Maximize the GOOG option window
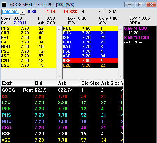 pyautogui.click(x=140, y=5)
